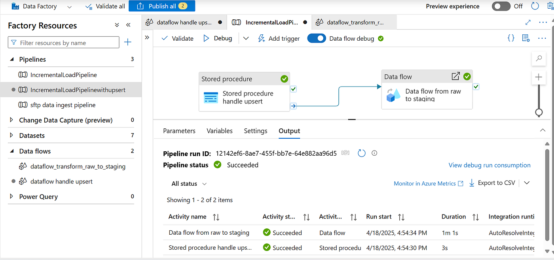
Task: Click Data flow success checkbox connector
Action: [x=476, y=87]
